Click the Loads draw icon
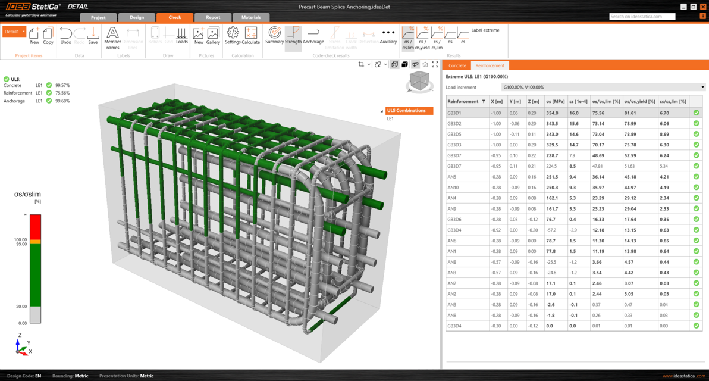 (x=182, y=35)
